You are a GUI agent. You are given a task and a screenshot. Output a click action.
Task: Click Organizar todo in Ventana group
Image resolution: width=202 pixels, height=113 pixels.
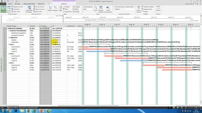point(146,9)
